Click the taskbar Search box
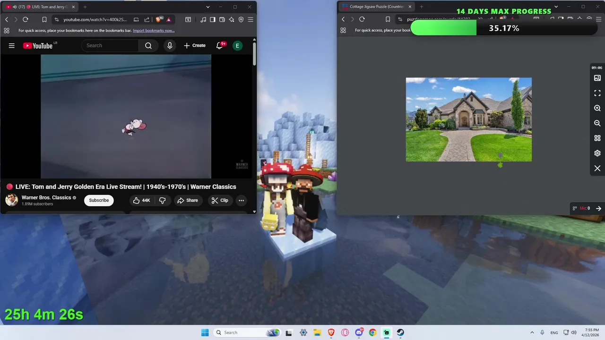 (247, 332)
